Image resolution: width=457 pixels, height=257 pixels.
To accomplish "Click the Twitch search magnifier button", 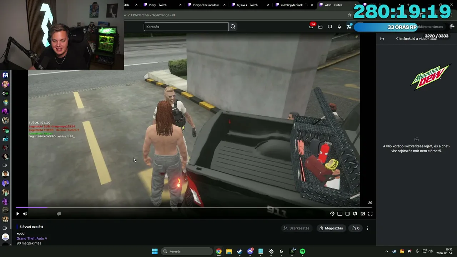I will tap(233, 27).
